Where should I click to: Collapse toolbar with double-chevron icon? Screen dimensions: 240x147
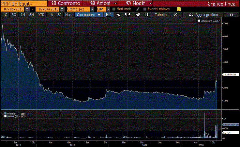[175, 15]
